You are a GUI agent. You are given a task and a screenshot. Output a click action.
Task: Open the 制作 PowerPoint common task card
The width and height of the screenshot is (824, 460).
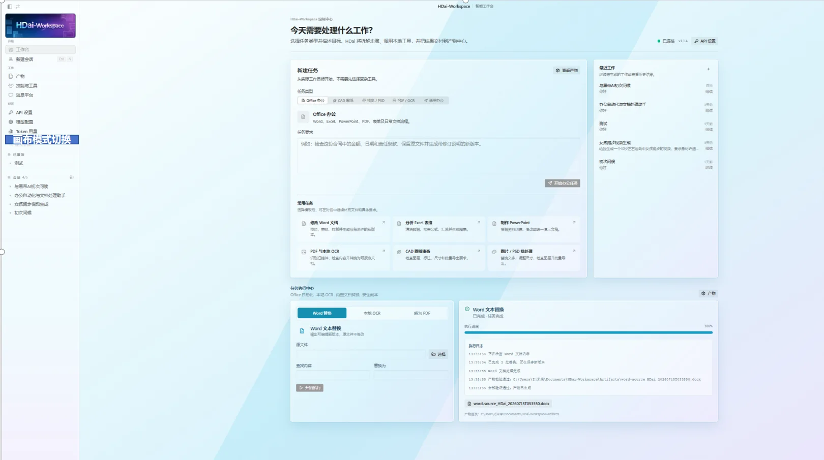534,229
